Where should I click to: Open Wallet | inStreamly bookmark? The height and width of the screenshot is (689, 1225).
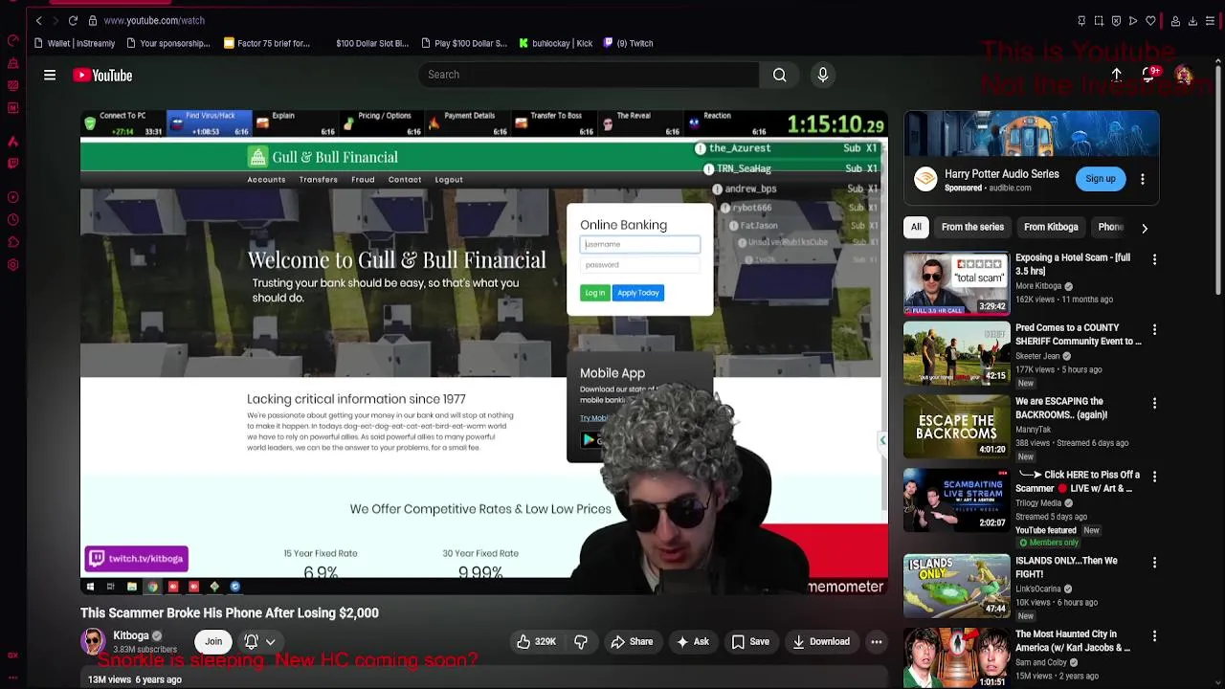pyautogui.click(x=74, y=43)
